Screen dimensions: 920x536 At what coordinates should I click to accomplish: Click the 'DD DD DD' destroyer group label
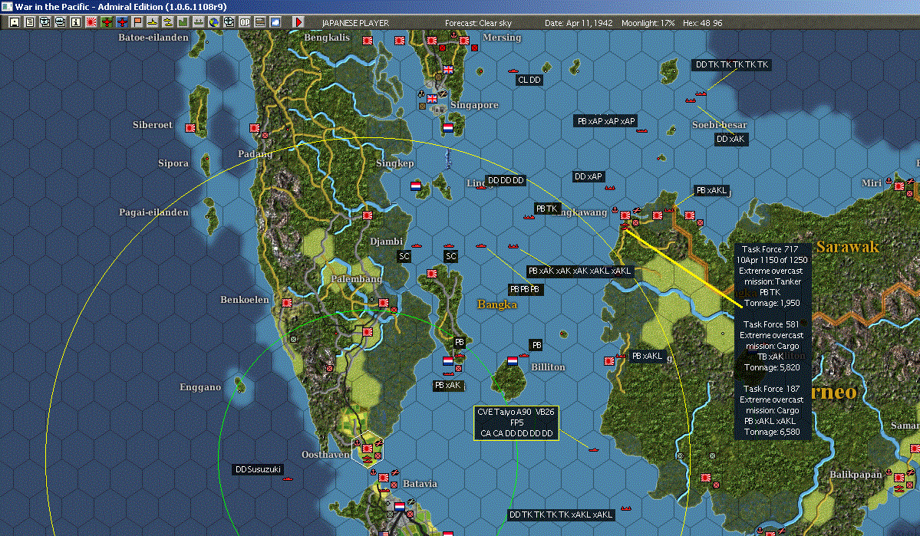pyautogui.click(x=505, y=181)
